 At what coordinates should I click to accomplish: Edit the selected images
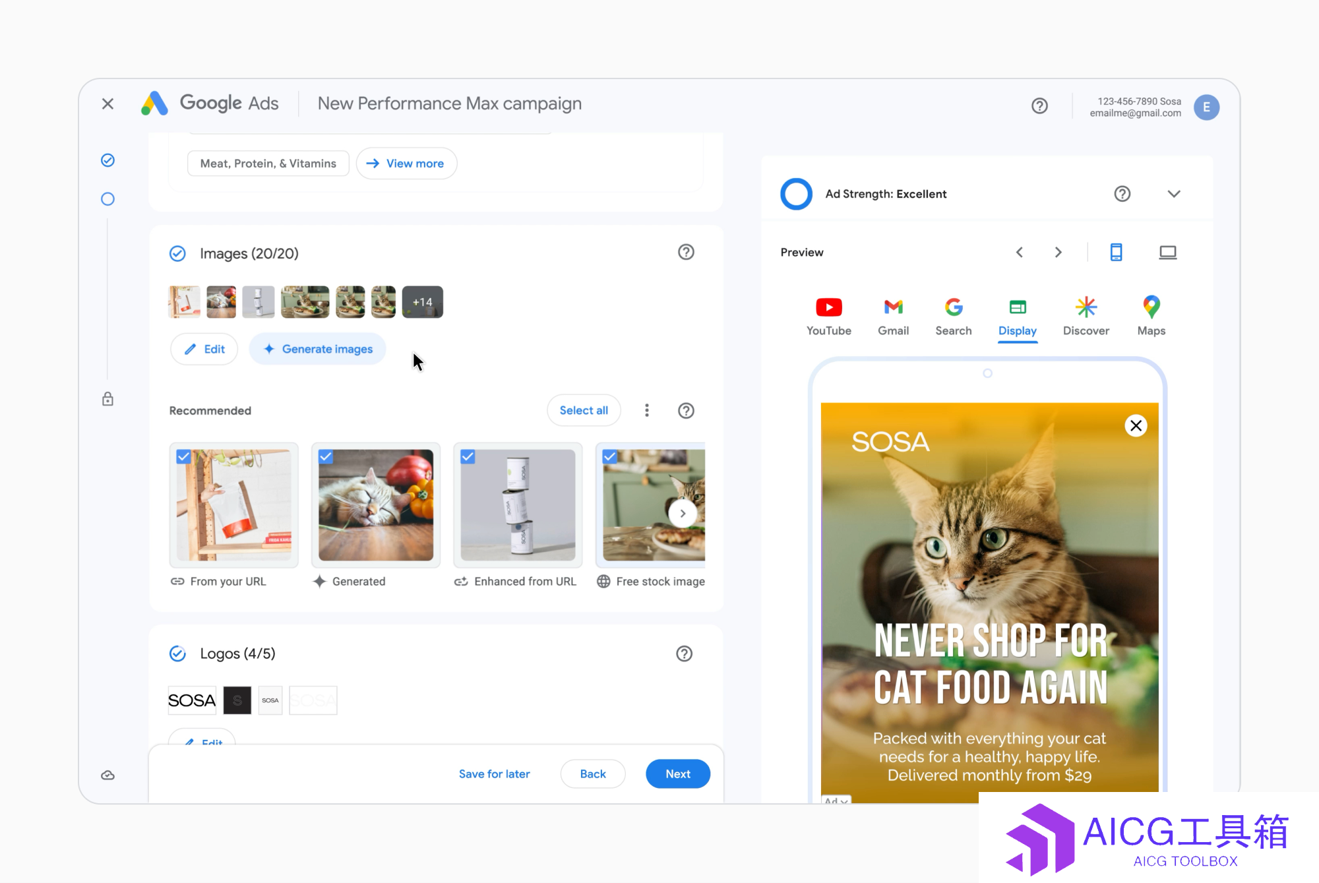[x=204, y=350]
